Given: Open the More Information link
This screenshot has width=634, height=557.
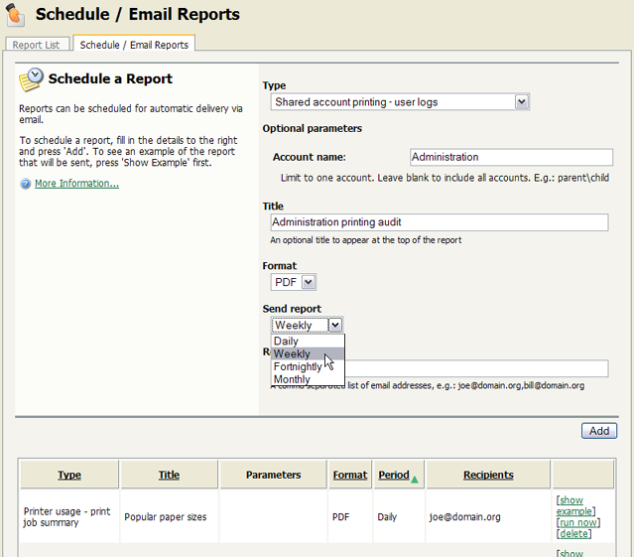Looking at the screenshot, I should click(x=76, y=184).
